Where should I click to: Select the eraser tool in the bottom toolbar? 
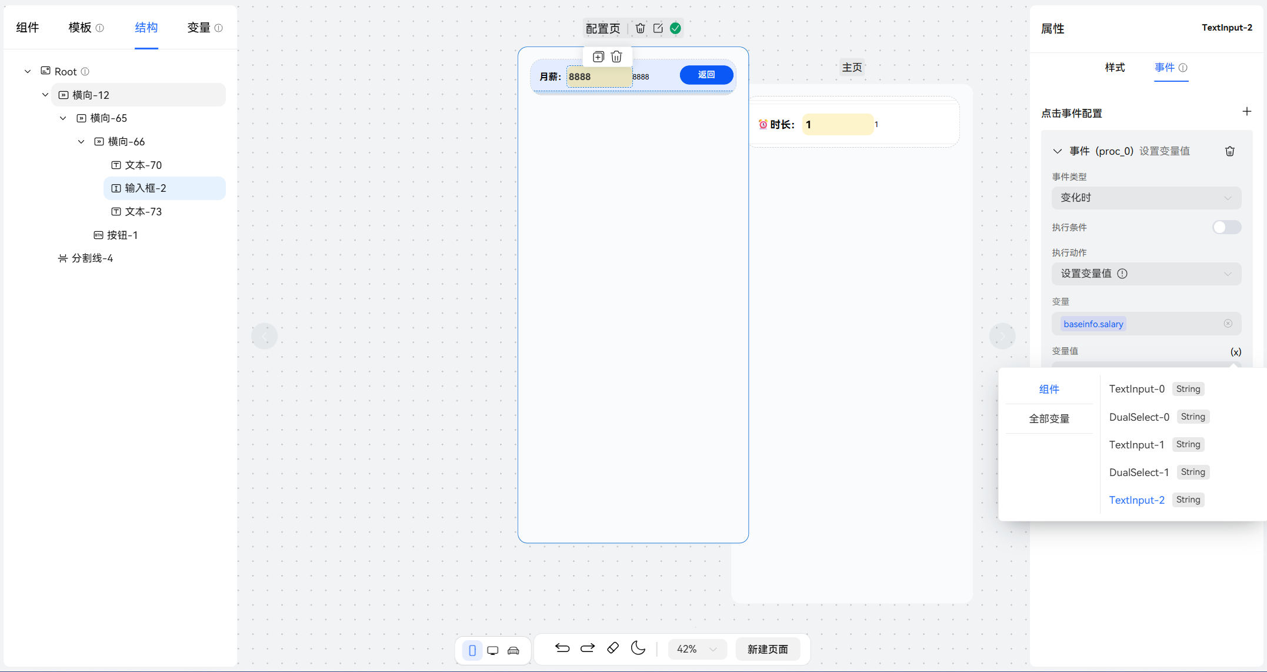click(x=612, y=648)
